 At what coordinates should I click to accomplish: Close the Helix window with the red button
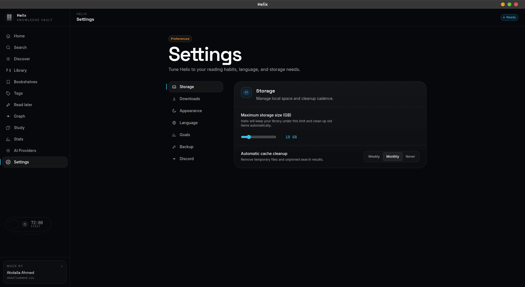coord(516,4)
